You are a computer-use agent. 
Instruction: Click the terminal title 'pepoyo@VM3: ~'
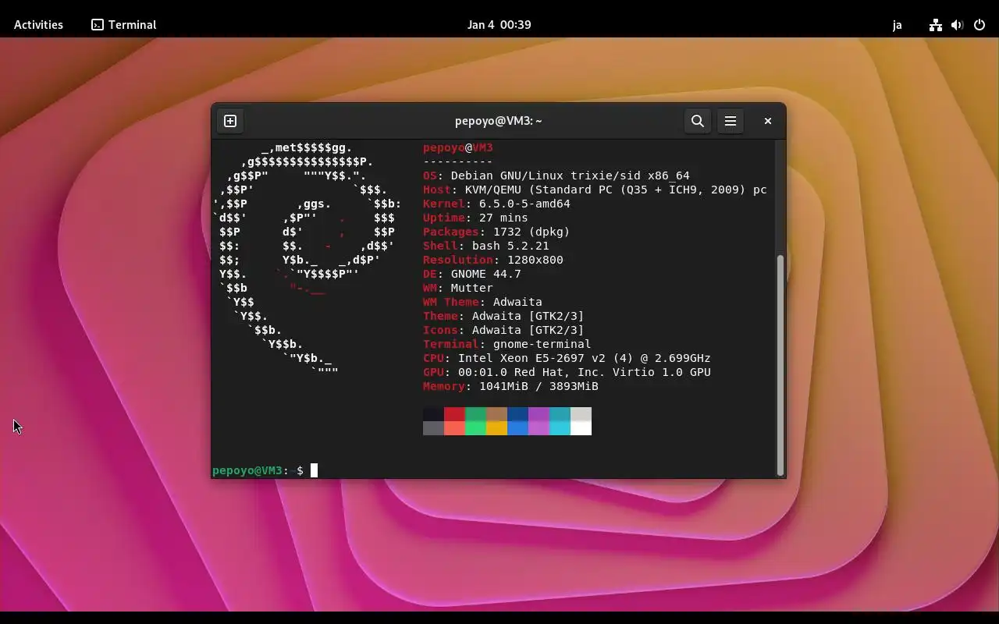click(498, 121)
